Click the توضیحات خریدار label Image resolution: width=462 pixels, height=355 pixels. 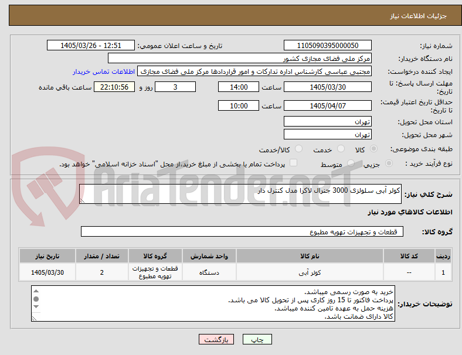(425, 304)
